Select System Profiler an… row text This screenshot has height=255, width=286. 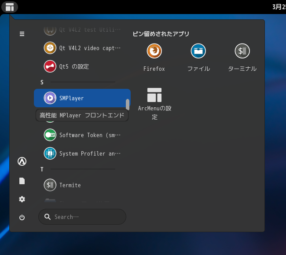click(90, 153)
